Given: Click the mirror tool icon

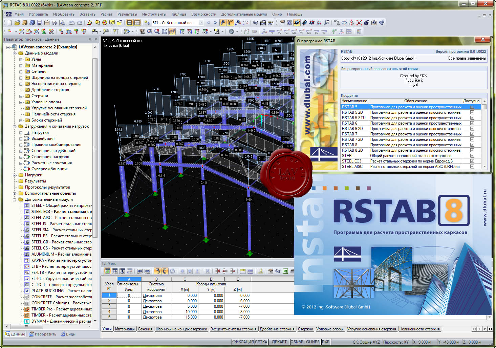Looking at the screenshot, I should (352, 23).
